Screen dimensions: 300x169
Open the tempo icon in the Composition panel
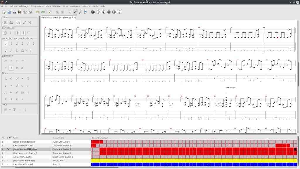[x=5, y=33]
